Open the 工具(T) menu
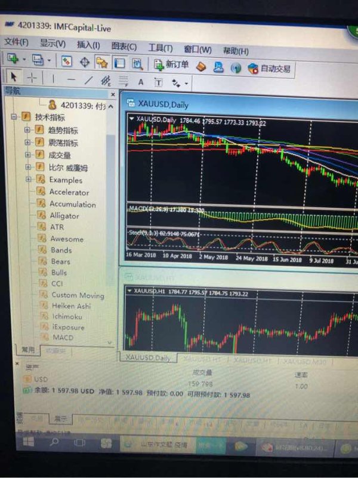 (x=161, y=48)
